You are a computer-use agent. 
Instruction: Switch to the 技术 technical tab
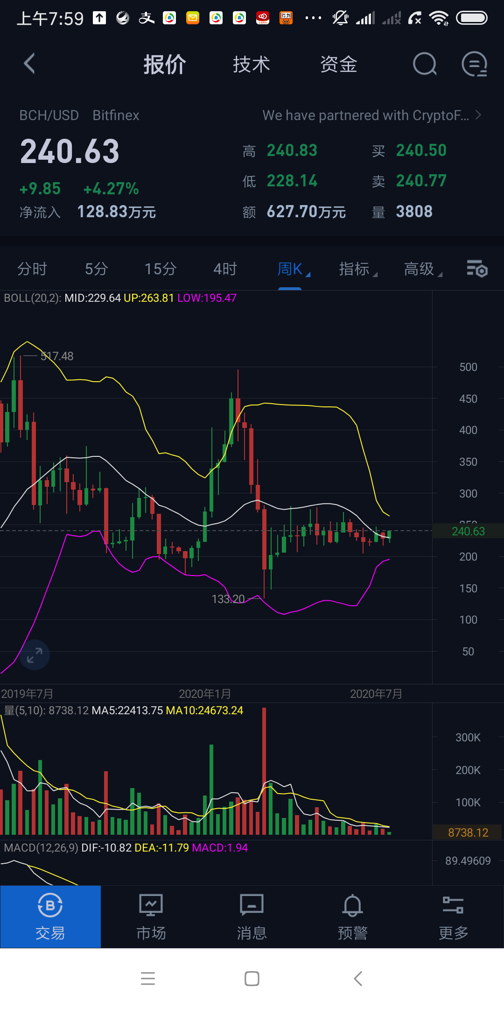point(252,64)
